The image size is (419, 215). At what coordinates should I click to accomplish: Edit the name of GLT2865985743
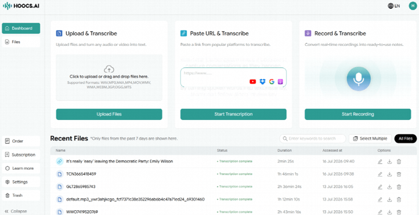point(380,187)
